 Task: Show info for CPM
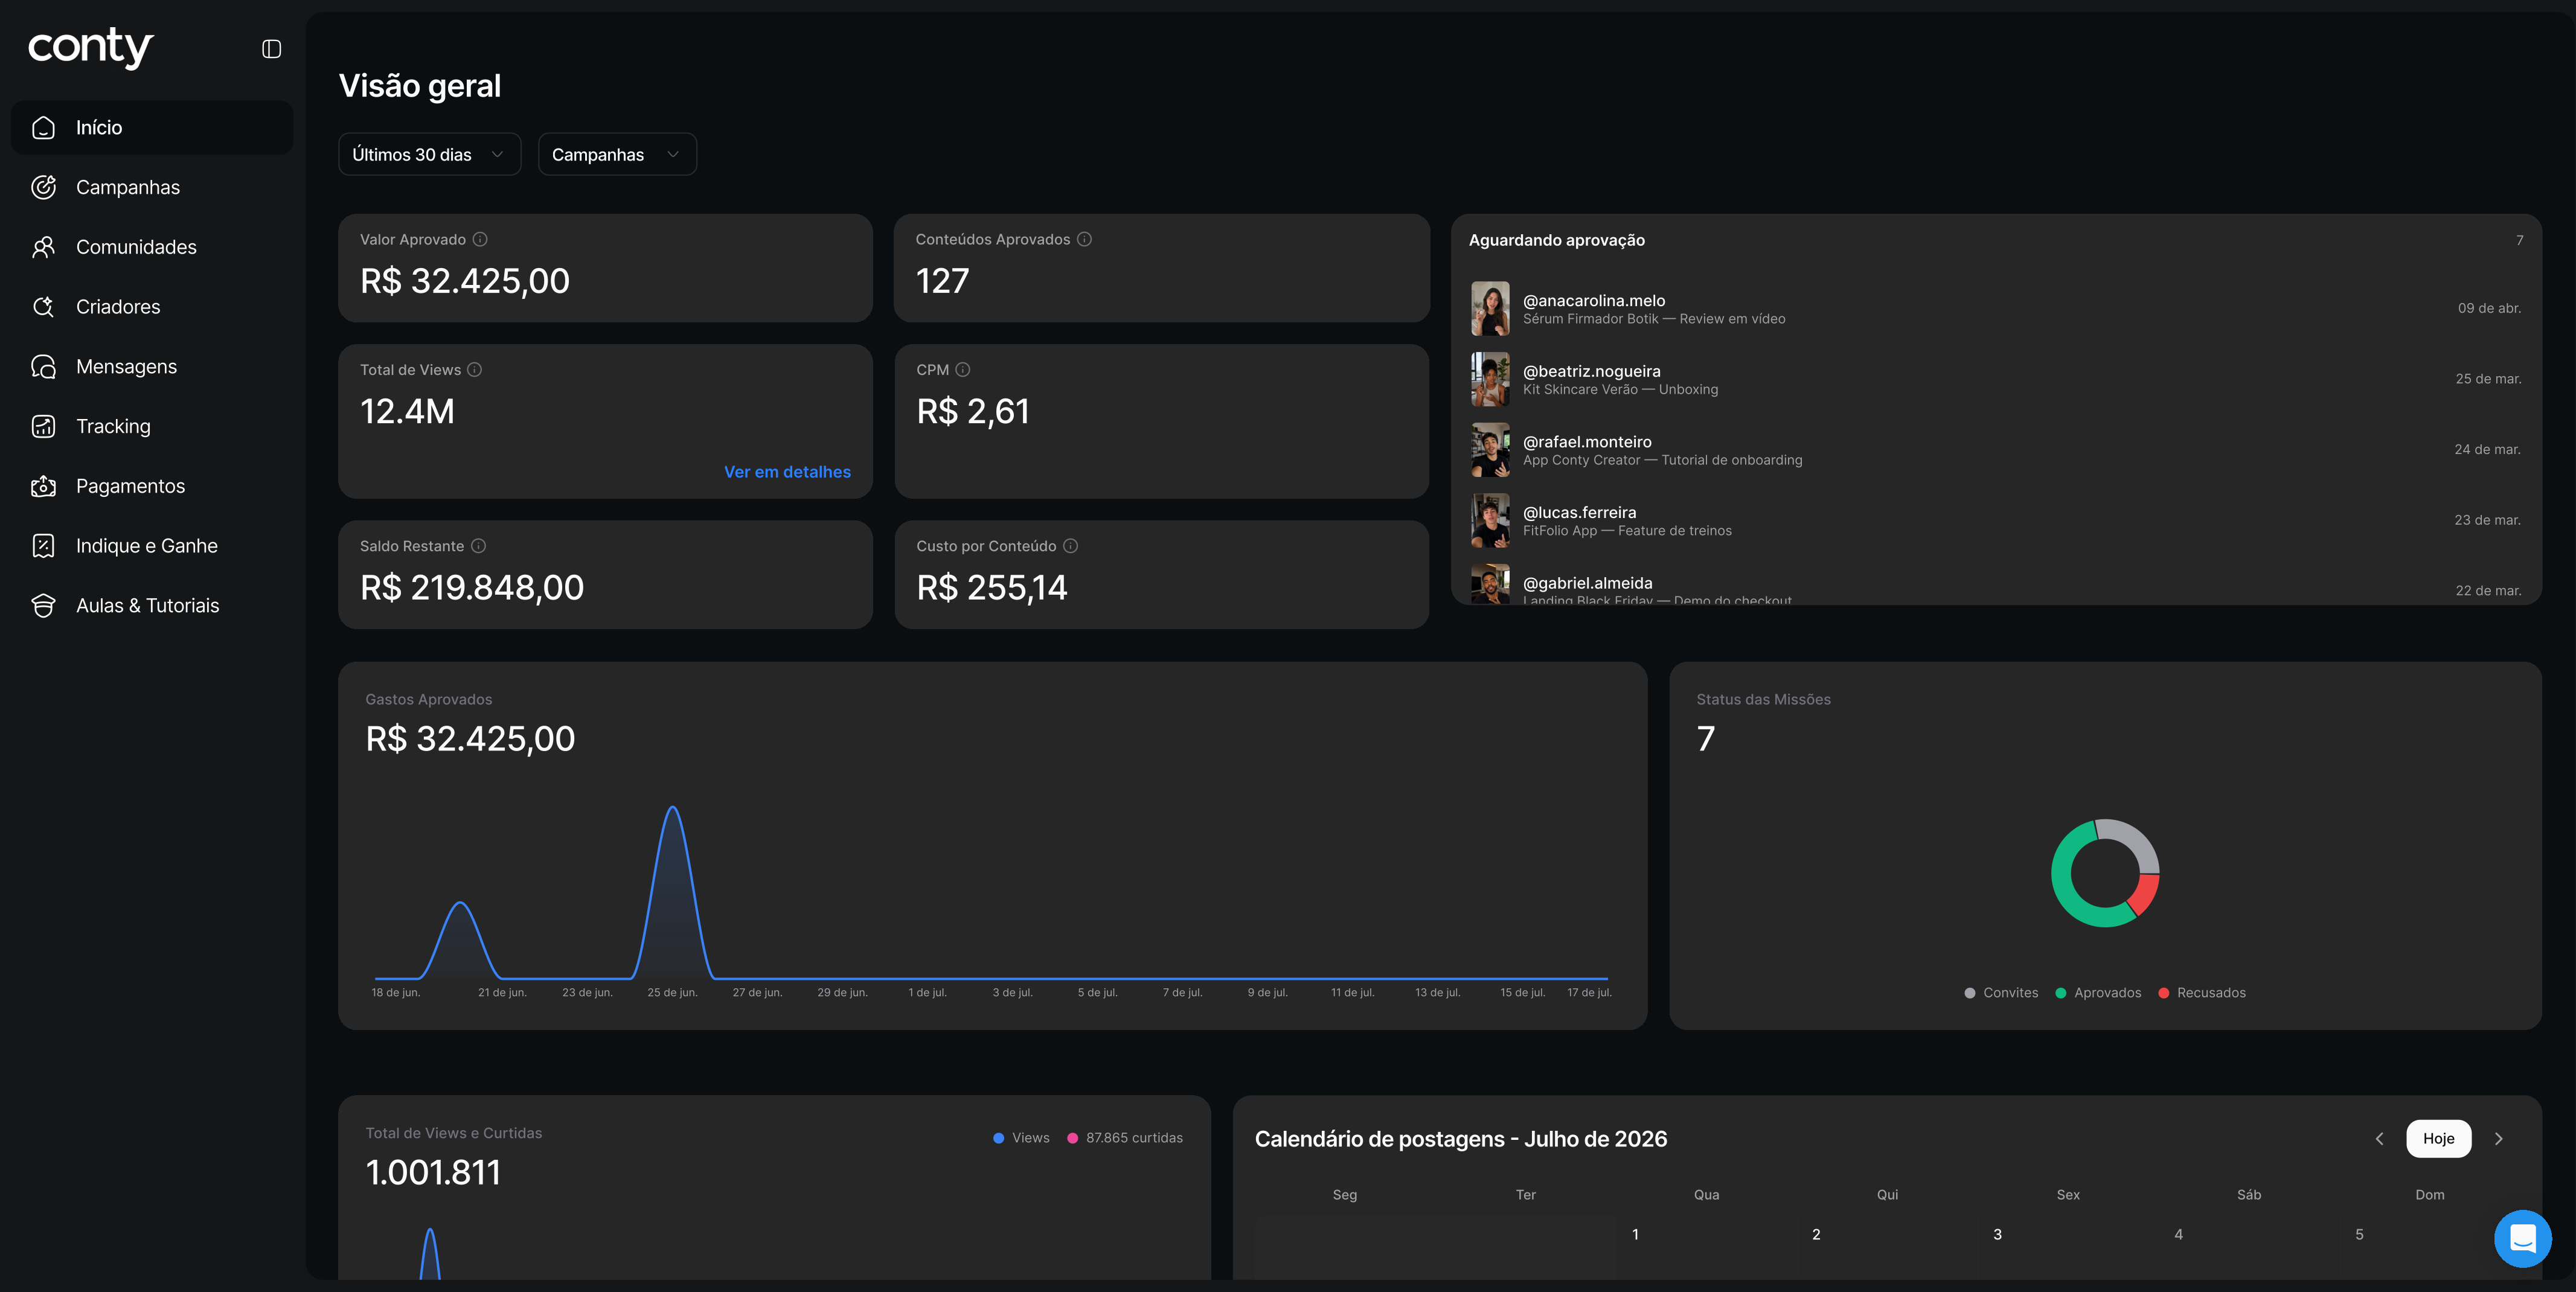click(963, 369)
